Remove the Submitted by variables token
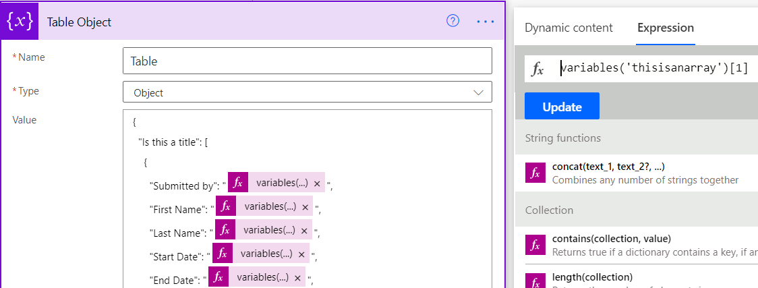This screenshot has width=758, height=288. (x=317, y=183)
